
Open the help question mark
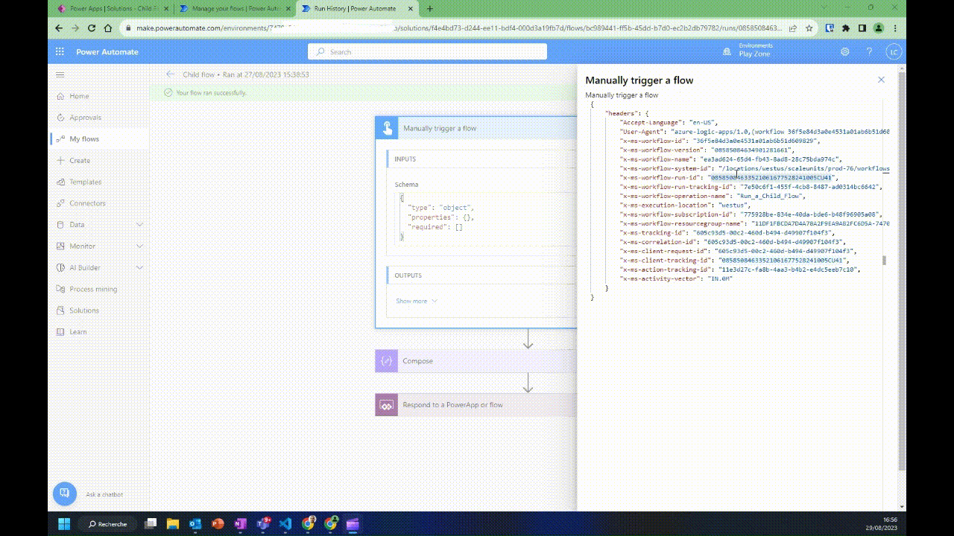869,51
